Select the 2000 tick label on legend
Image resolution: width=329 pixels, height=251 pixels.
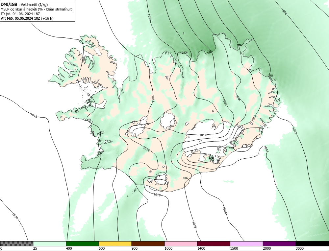pyautogui.click(x=267, y=248)
